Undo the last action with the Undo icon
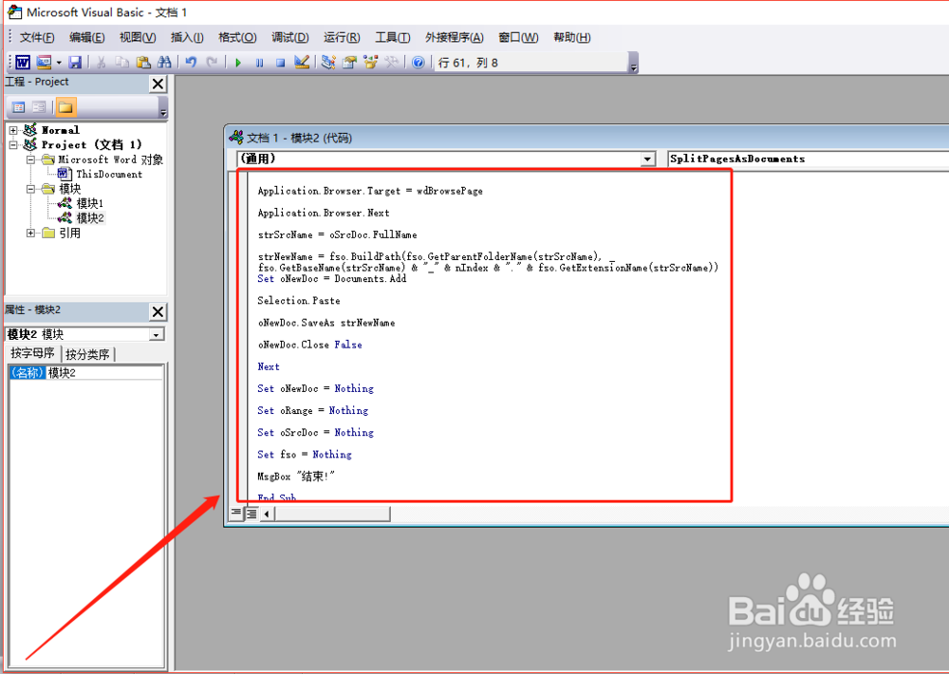The height and width of the screenshot is (674, 949). (191, 63)
